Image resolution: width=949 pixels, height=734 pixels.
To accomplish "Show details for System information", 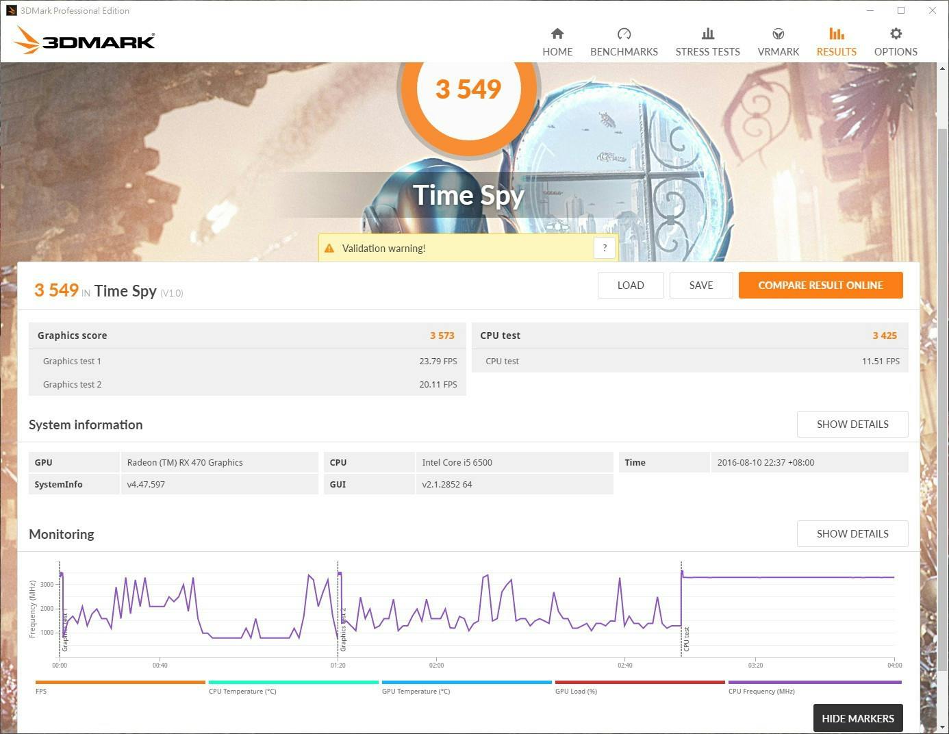I will click(x=852, y=425).
